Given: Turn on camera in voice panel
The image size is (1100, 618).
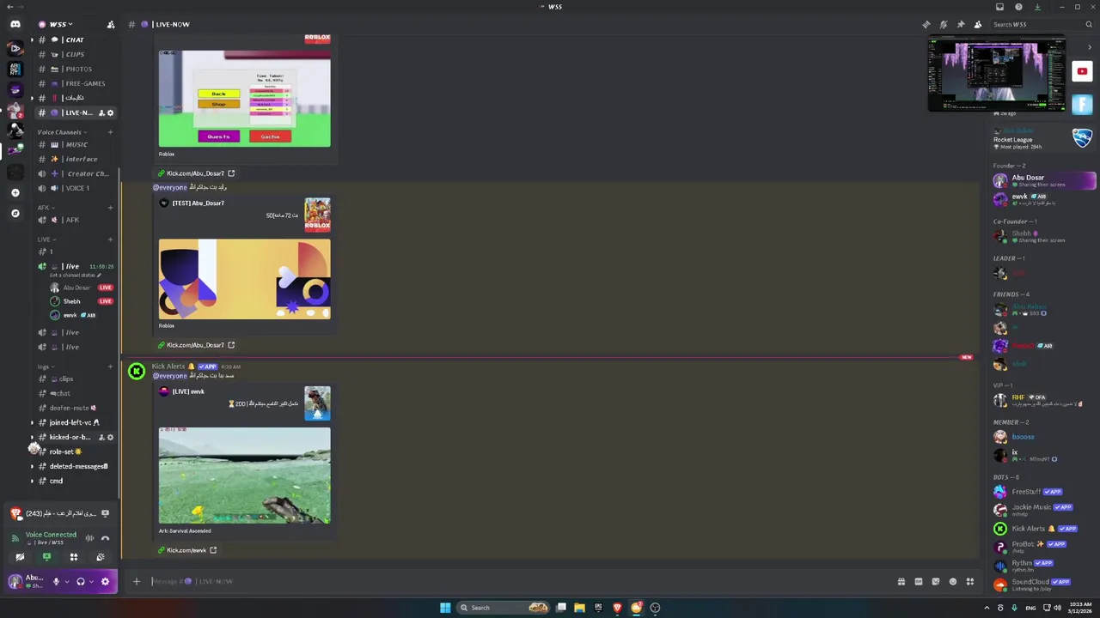Looking at the screenshot, I should click(20, 557).
